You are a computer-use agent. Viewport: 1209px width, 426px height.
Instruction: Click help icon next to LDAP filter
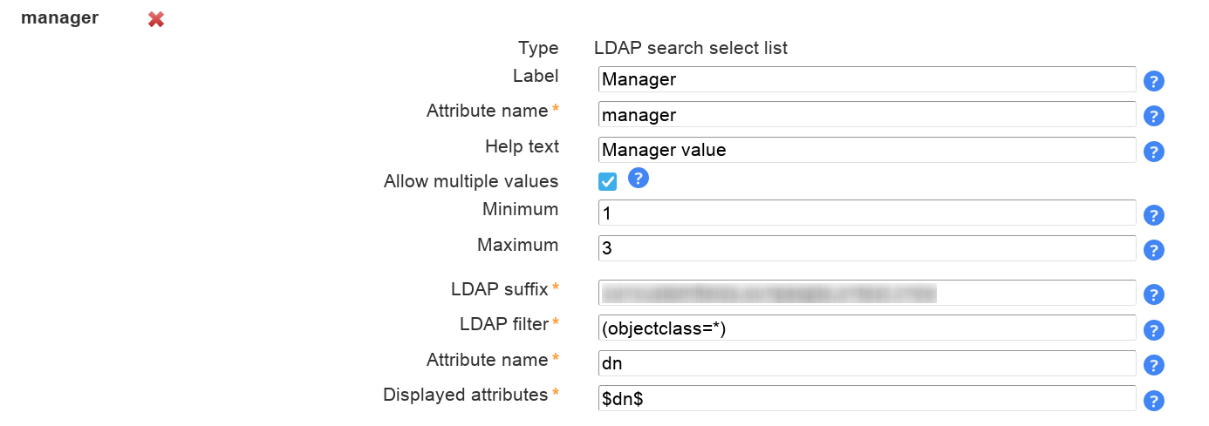(1154, 330)
